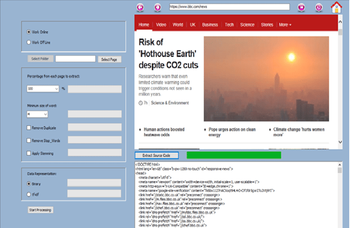Enable the Remove Duplicate checkbox

tap(29, 127)
